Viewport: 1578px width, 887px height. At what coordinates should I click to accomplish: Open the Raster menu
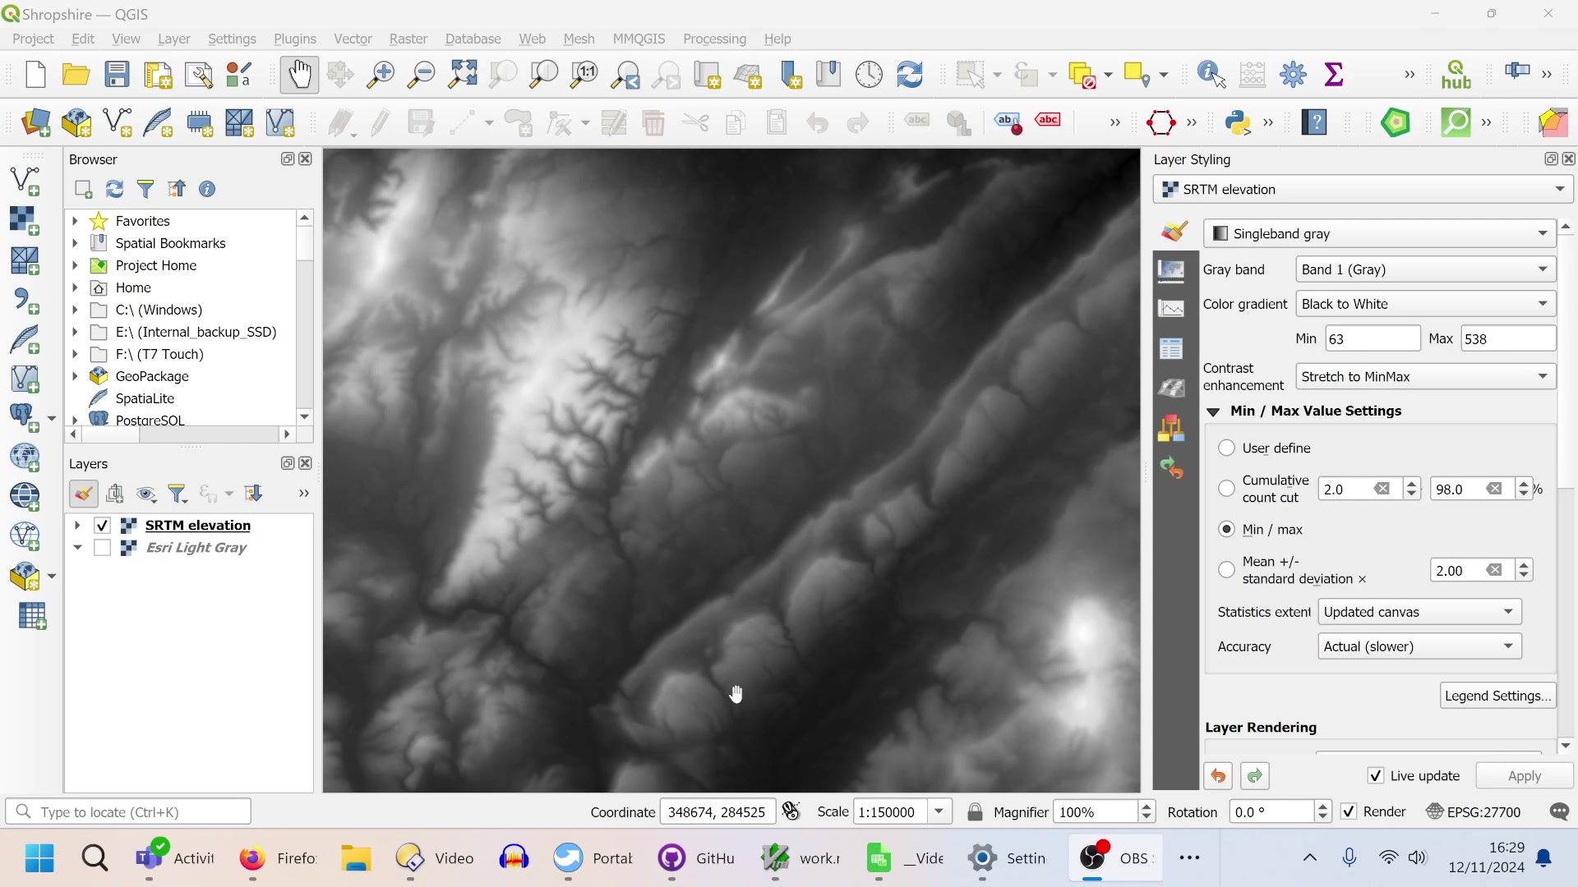408,39
